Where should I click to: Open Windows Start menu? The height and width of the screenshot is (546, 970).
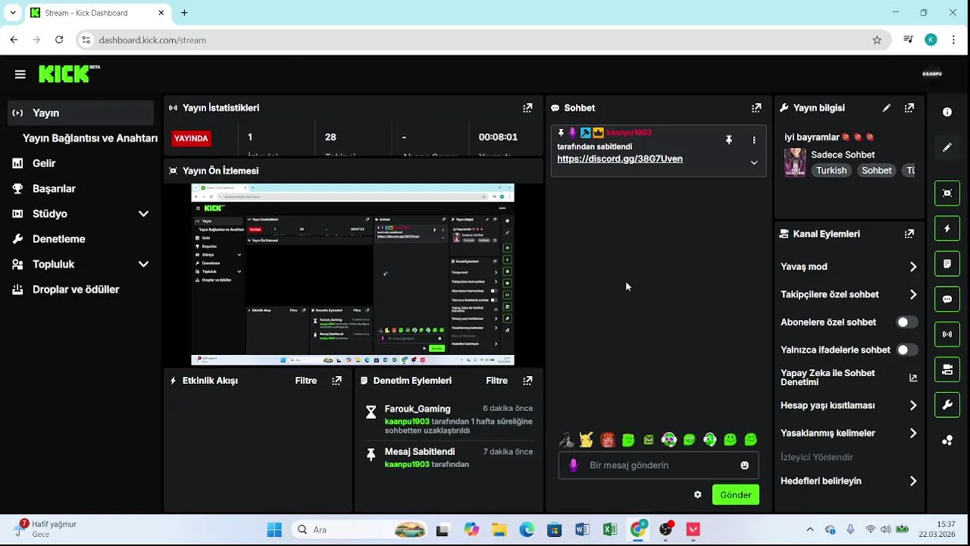click(x=274, y=529)
